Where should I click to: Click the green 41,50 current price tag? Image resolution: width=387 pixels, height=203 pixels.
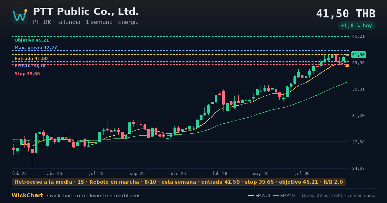359,55
